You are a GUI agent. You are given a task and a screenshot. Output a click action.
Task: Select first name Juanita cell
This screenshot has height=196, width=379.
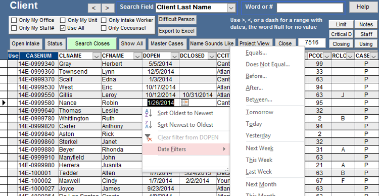coord(122,165)
